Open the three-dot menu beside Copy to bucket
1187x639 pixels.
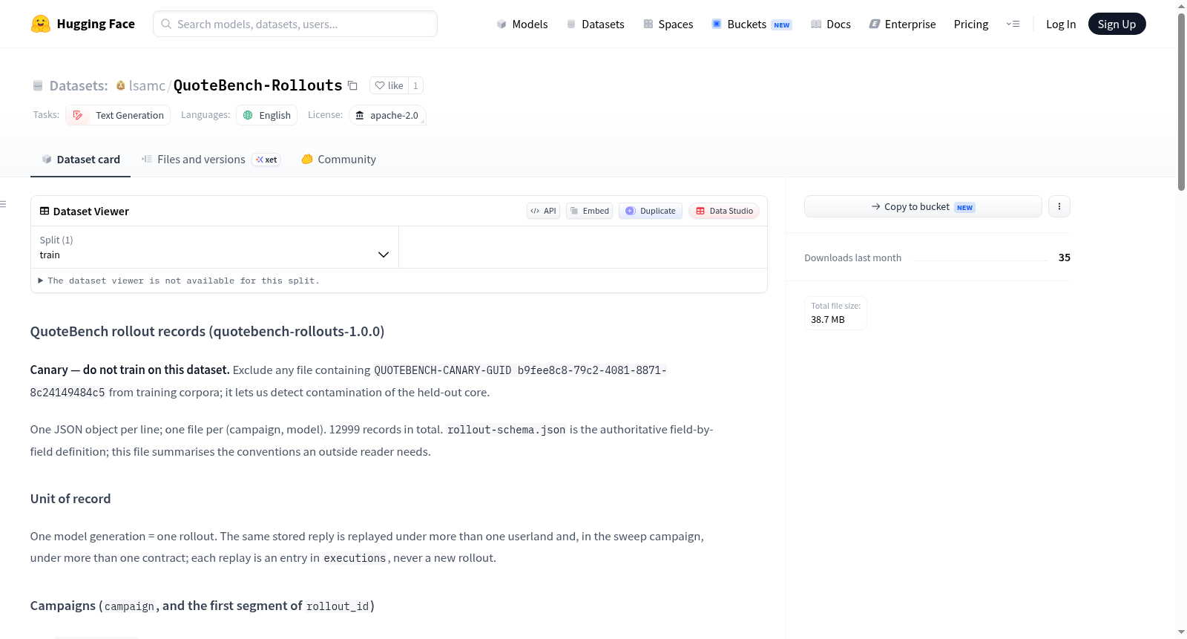click(1059, 206)
